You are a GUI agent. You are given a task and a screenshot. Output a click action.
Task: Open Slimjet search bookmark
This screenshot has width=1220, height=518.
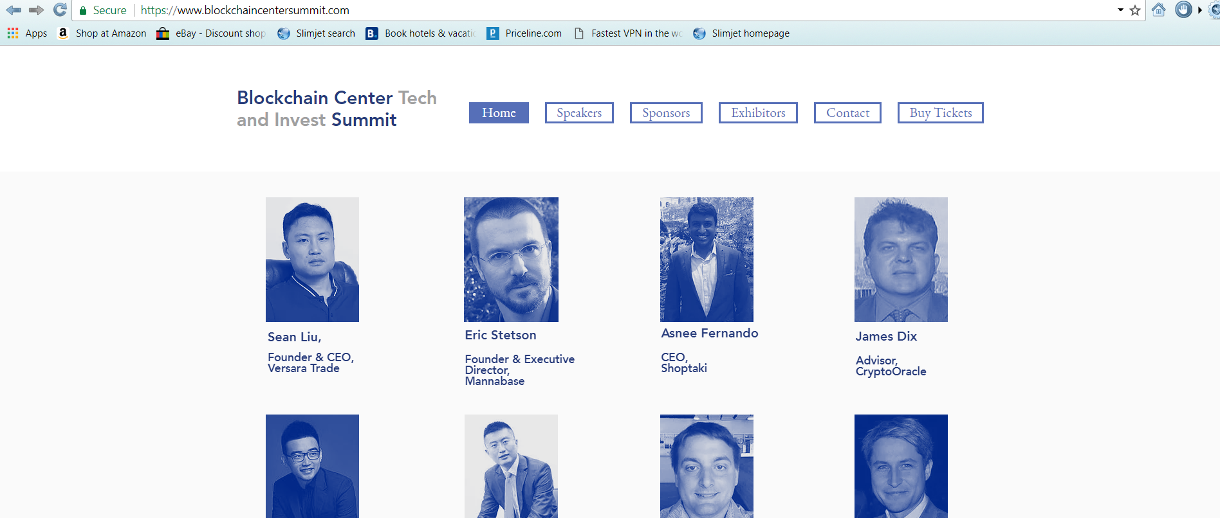point(317,33)
